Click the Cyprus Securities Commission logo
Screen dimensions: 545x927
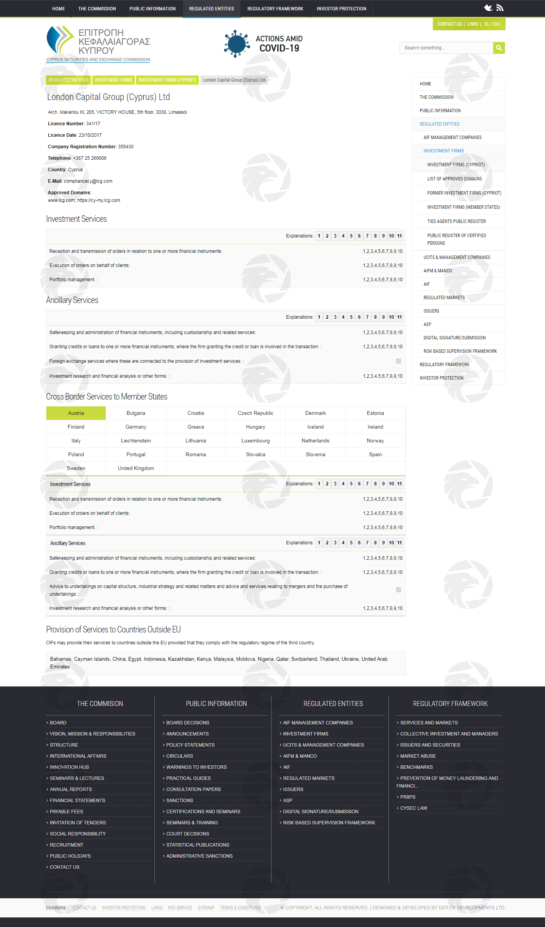click(98, 44)
